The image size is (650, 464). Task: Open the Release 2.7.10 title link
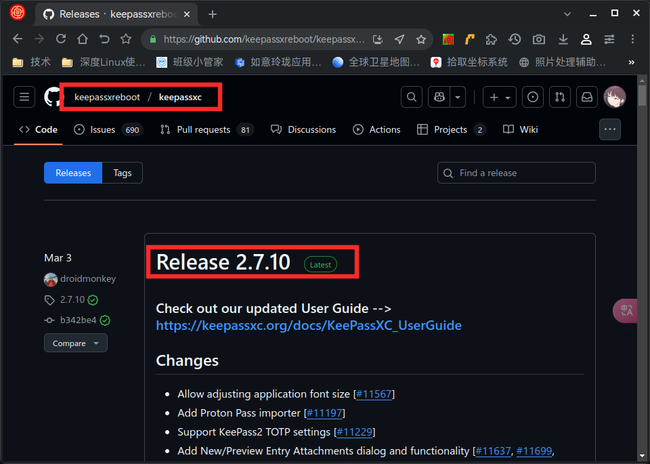[223, 262]
